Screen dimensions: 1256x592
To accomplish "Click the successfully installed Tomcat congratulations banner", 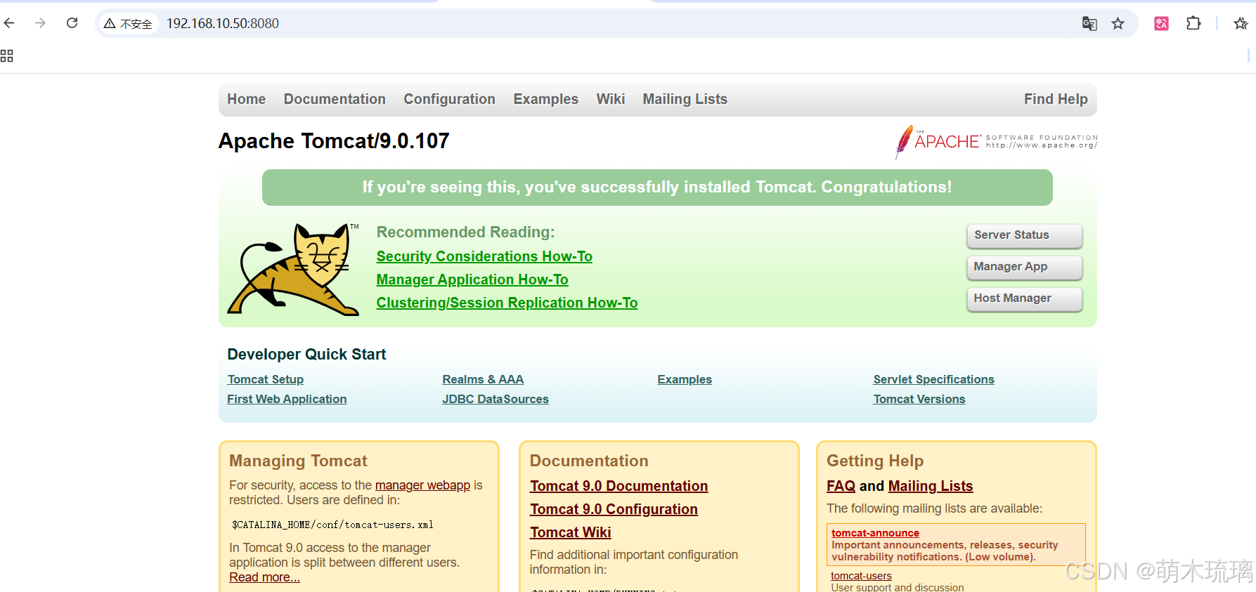I will (x=657, y=188).
